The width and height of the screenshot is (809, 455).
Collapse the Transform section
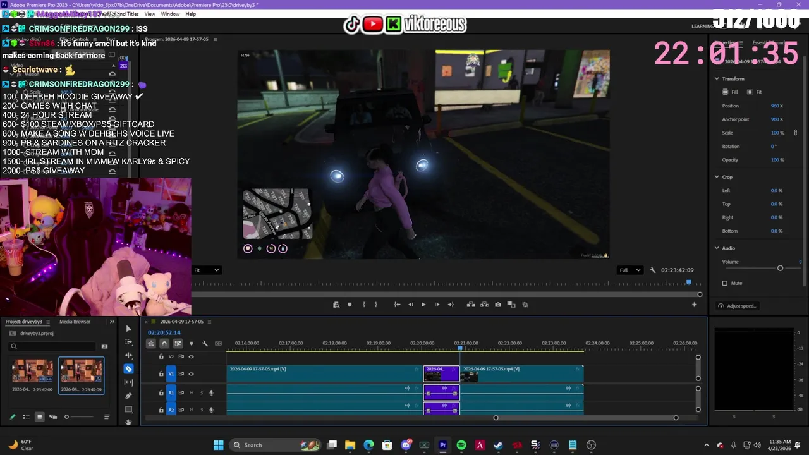point(717,78)
